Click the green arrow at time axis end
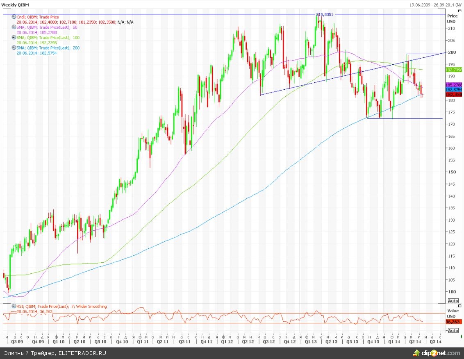Image resolution: width=464 pixels, height=359 pixels. [x=462, y=336]
